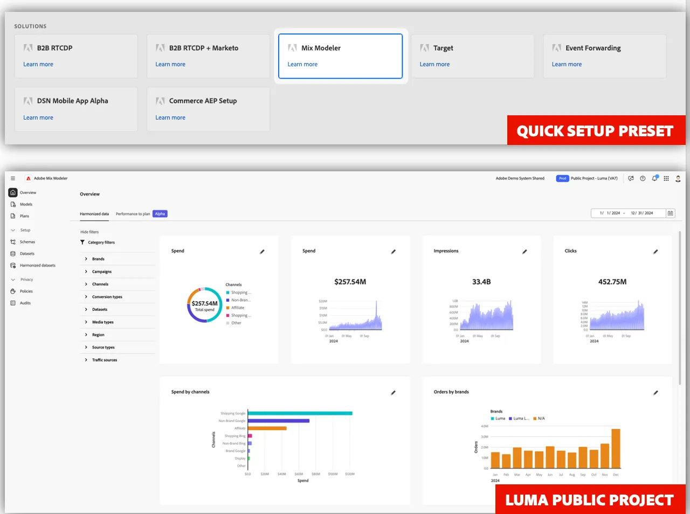Open Learn more under Target

(x=434, y=64)
